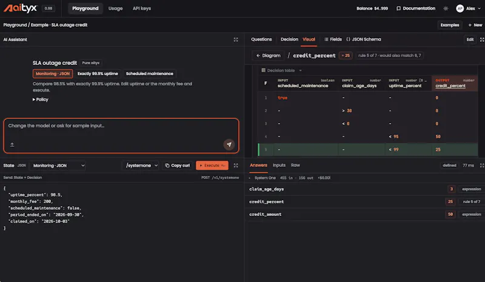
Task: Click the Aaityx logo
Action: pos(21,8)
